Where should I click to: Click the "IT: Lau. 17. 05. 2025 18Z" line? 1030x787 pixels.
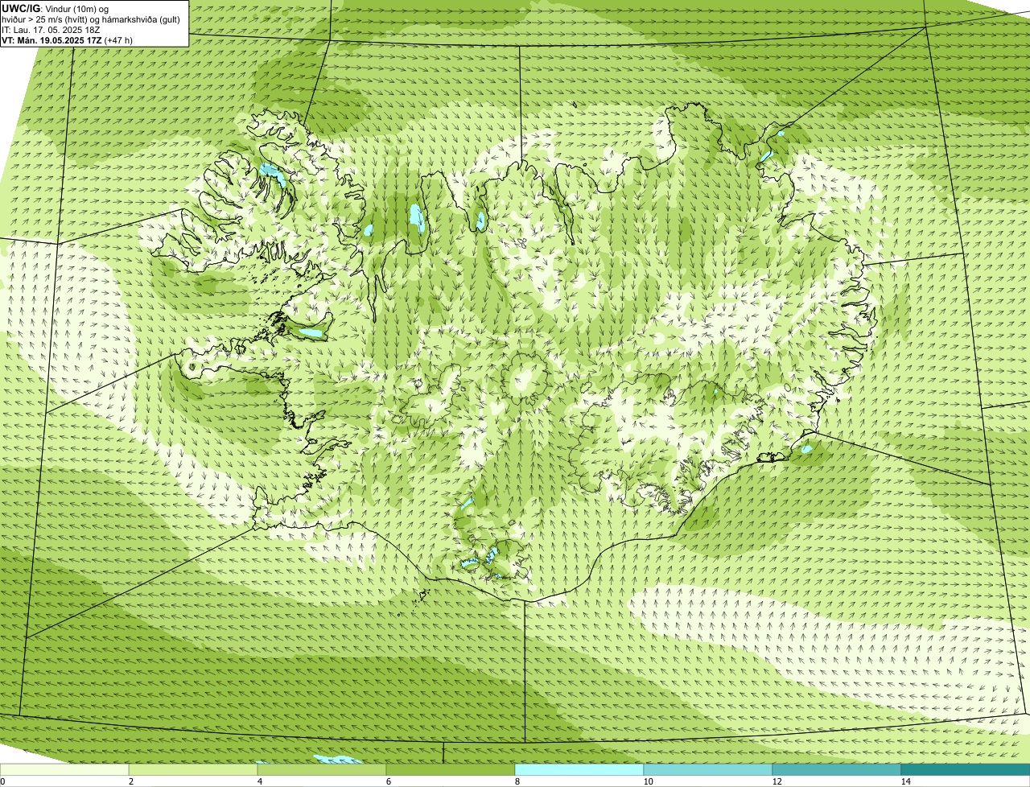[51, 29]
